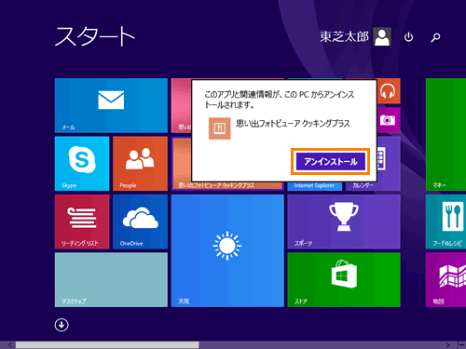This screenshot has height=349, width=466.
Task: Open the 天気 weather tile
Action: point(227,250)
